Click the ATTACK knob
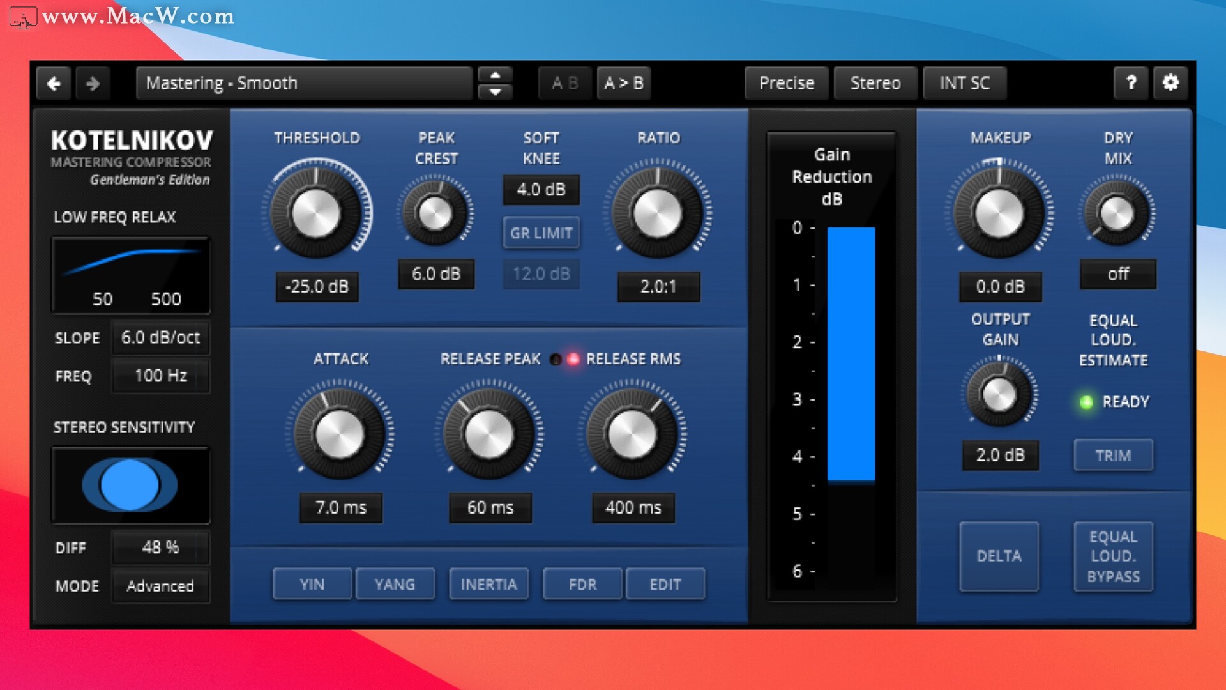This screenshot has width=1226, height=690. coord(340,434)
